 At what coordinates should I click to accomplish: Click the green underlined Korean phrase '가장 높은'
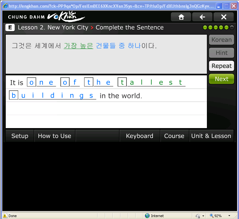79,46
